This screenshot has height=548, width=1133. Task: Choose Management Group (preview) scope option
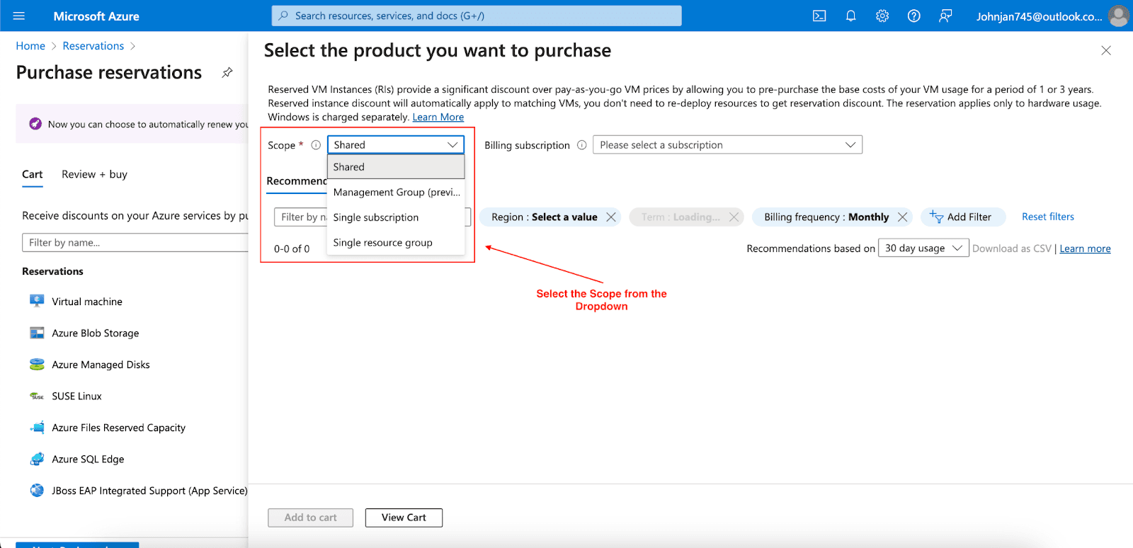click(x=396, y=192)
